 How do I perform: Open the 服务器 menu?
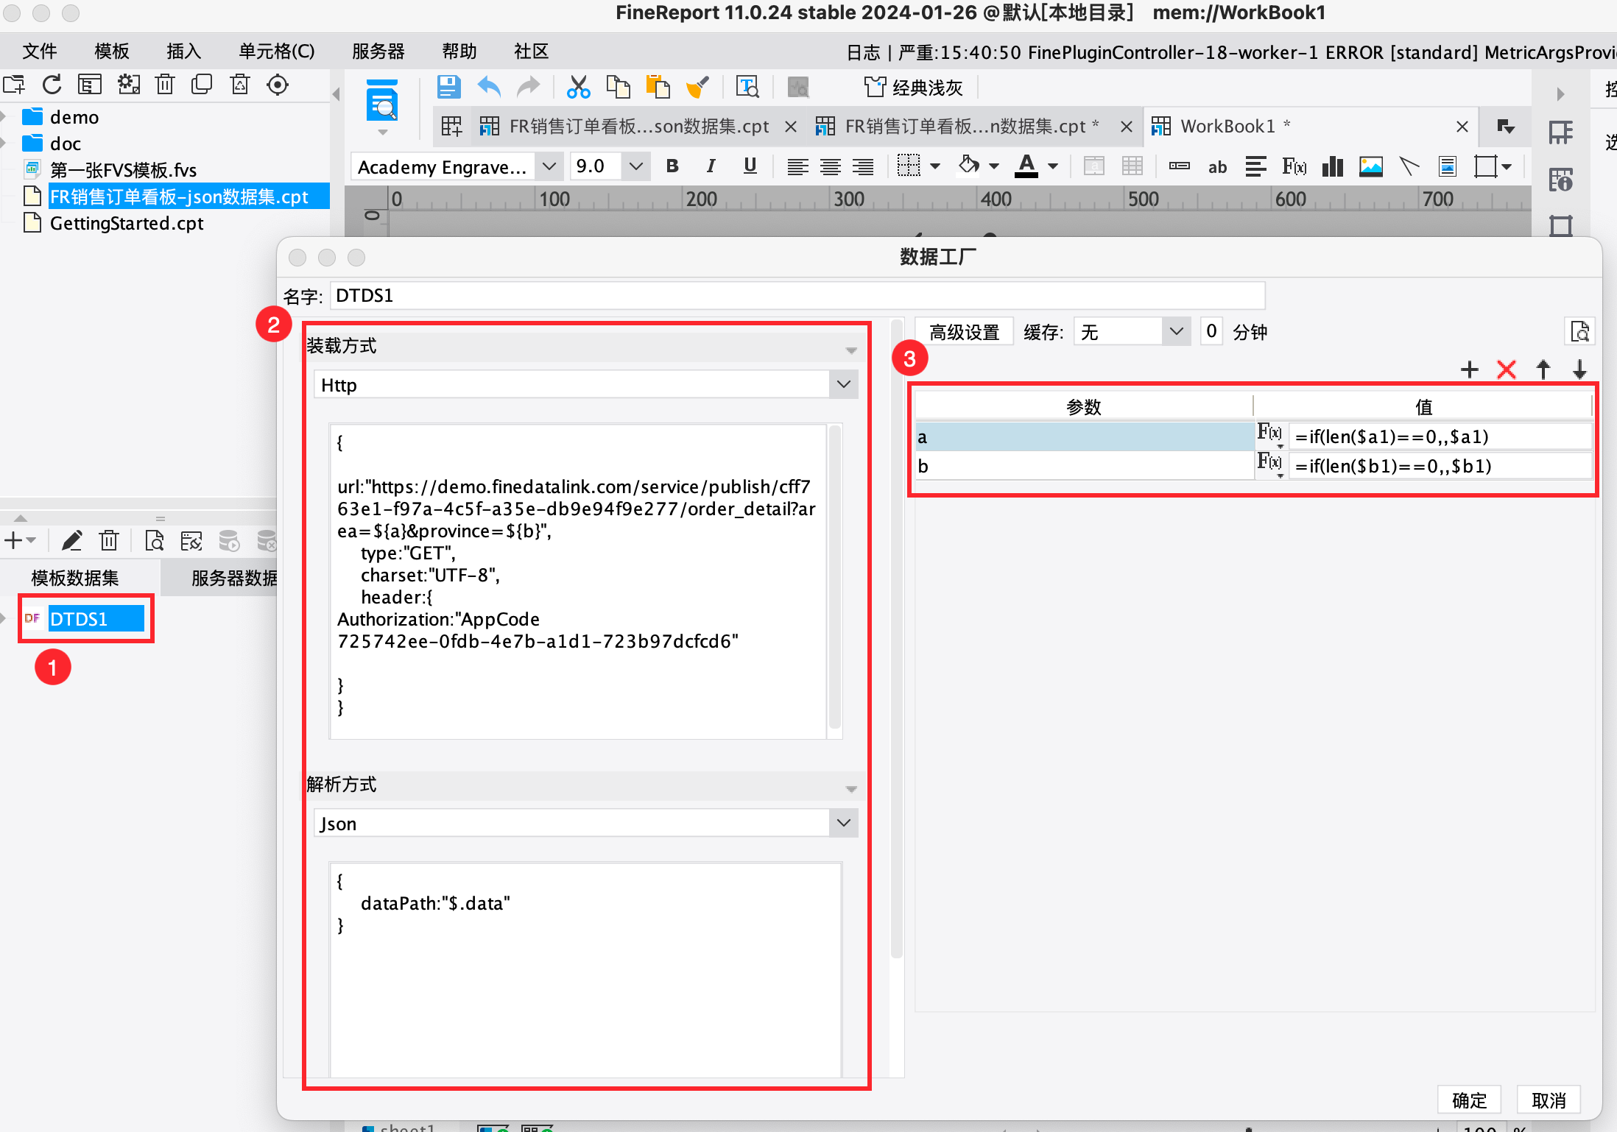(x=378, y=52)
